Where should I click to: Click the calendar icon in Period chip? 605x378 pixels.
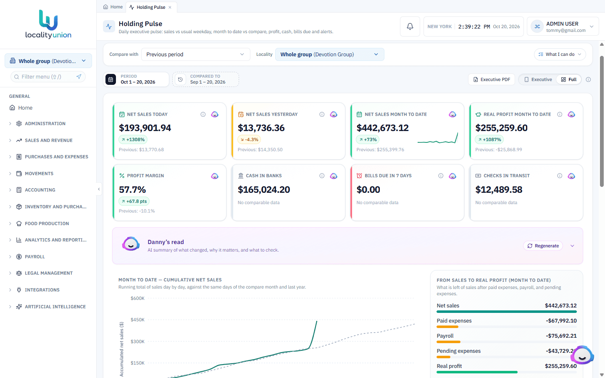click(110, 79)
